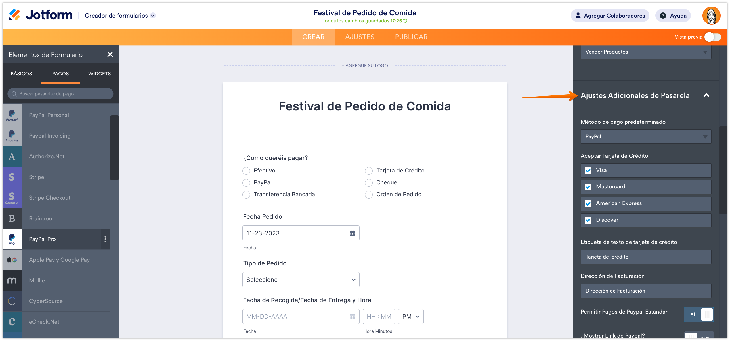Close the Elementos de Formulario panel

pyautogui.click(x=110, y=54)
